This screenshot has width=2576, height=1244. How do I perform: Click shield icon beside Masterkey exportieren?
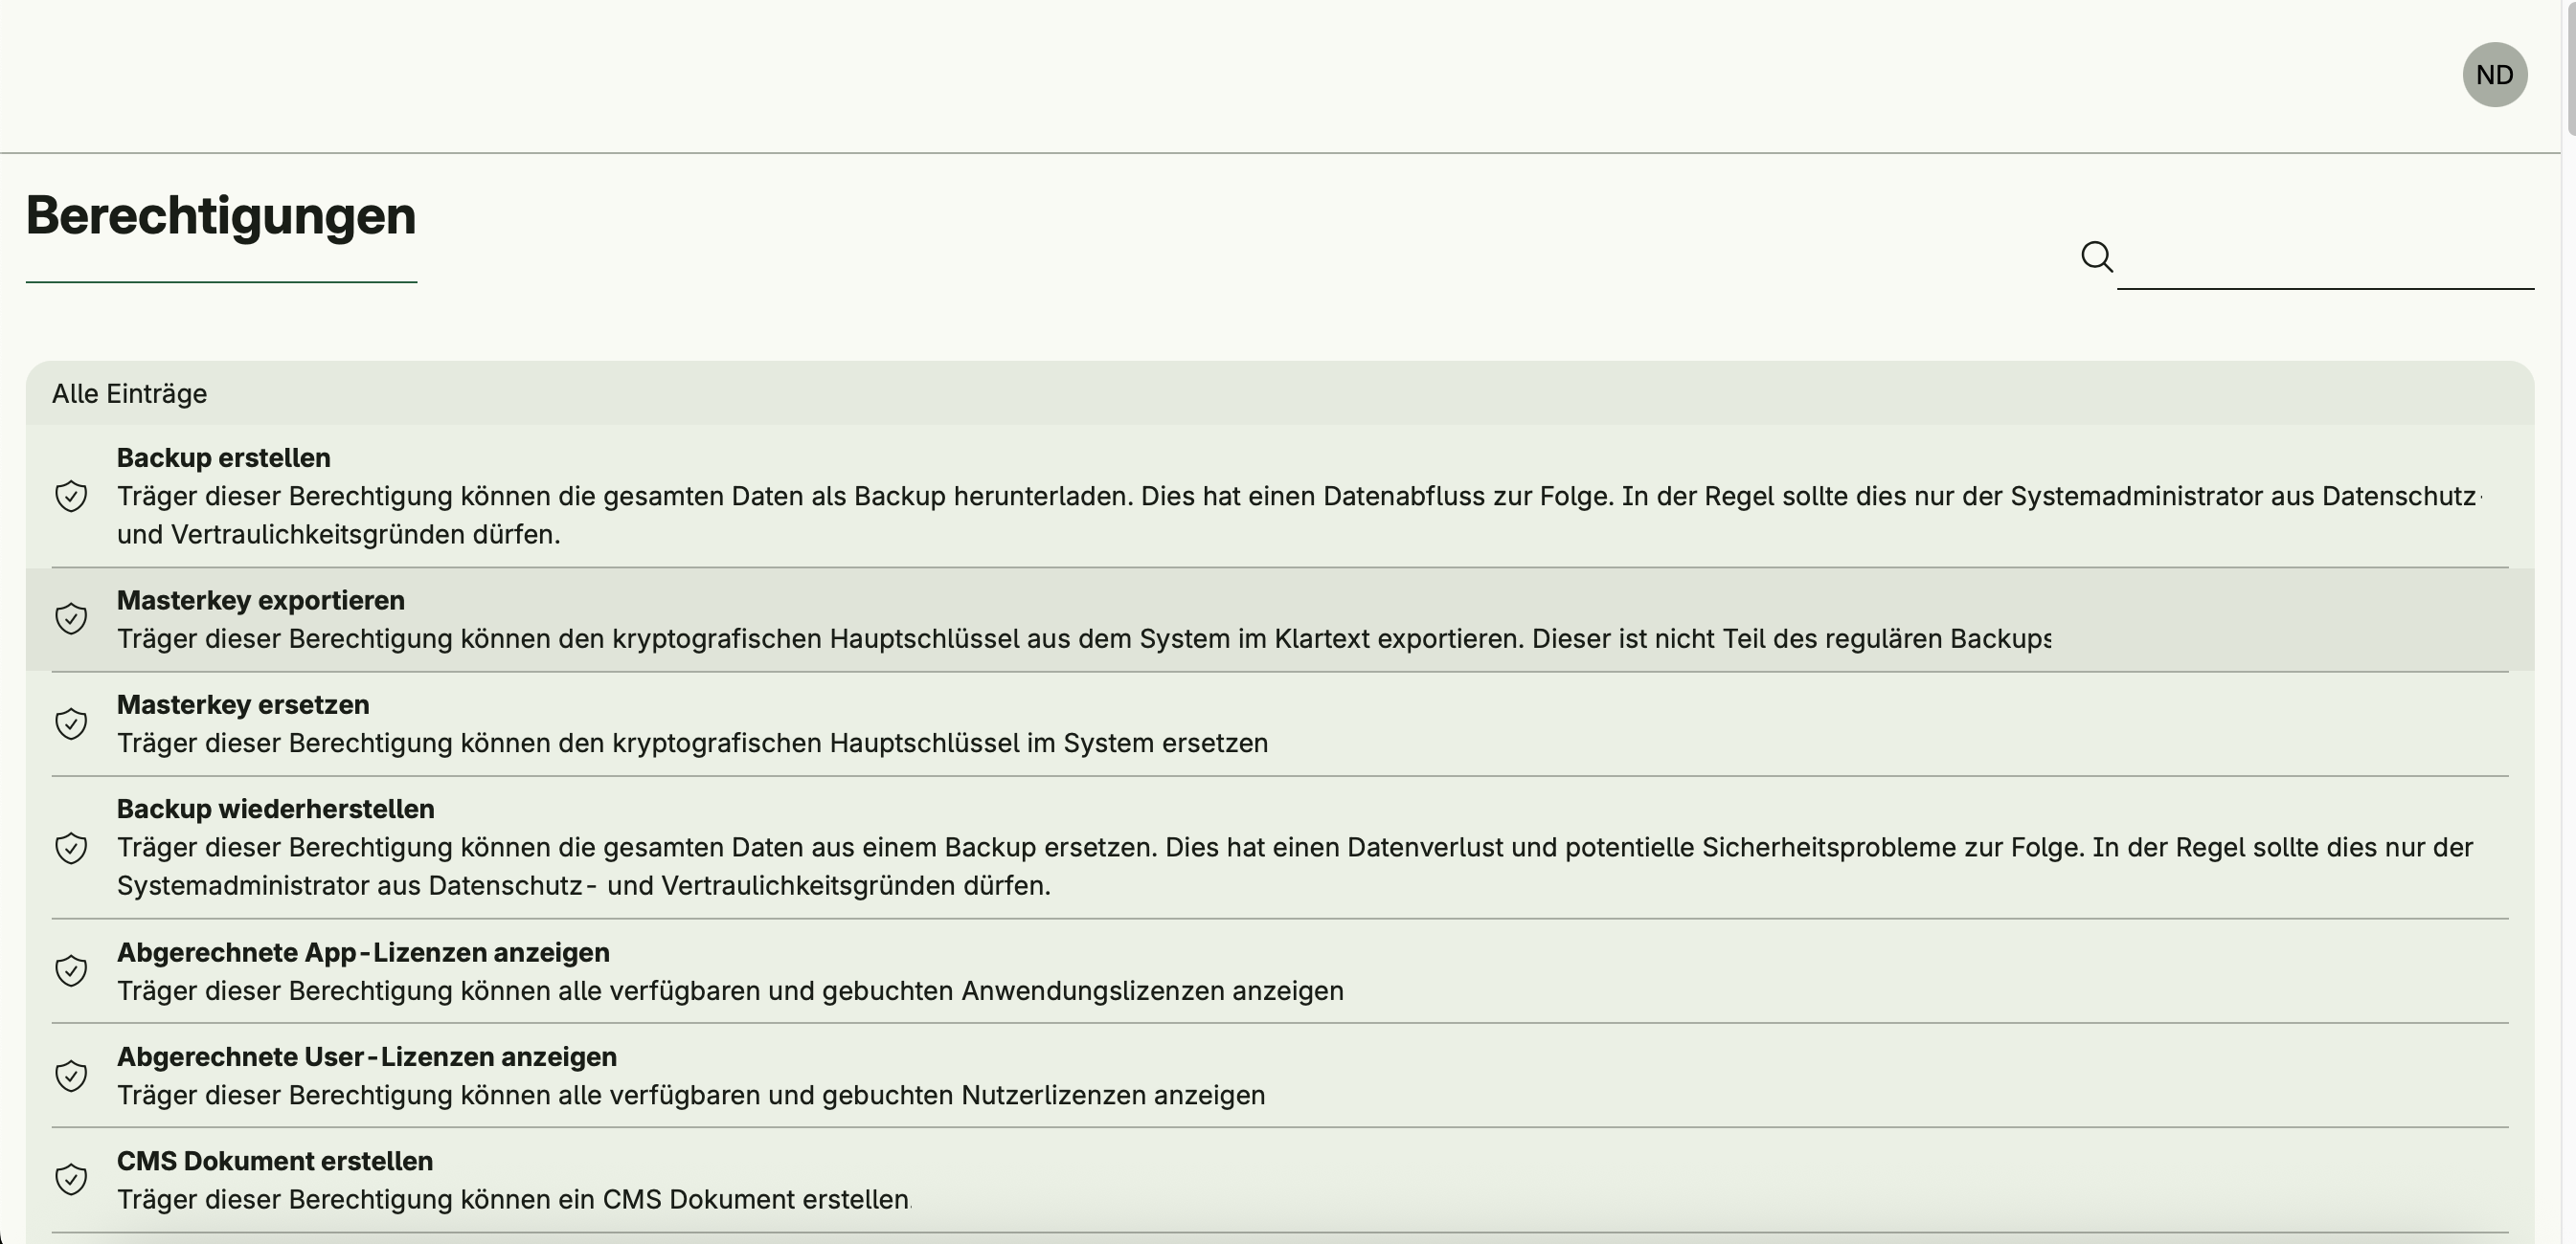[x=71, y=618]
